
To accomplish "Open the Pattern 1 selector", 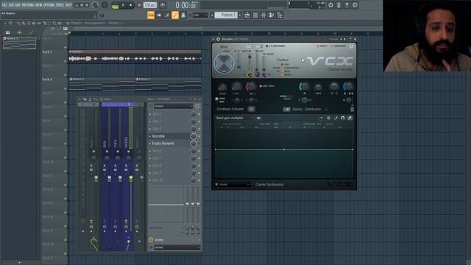I will coord(226,15).
